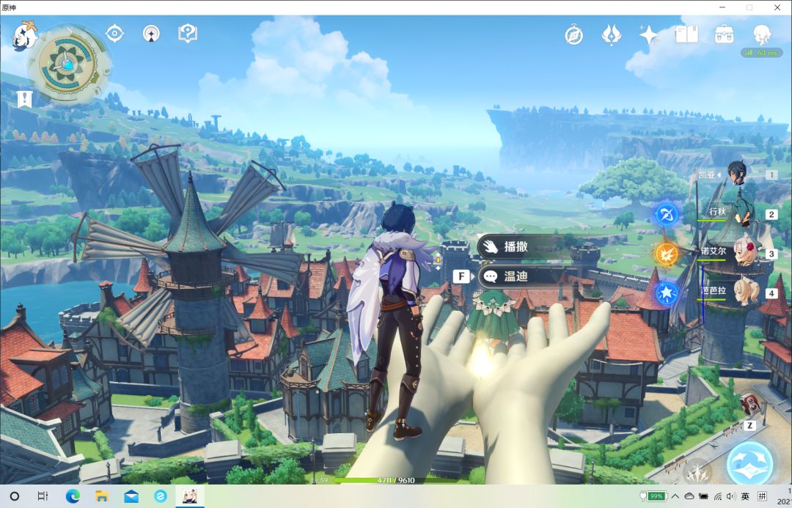The image size is (792, 508).
Task: Click the F key prompt
Action: pos(461,276)
